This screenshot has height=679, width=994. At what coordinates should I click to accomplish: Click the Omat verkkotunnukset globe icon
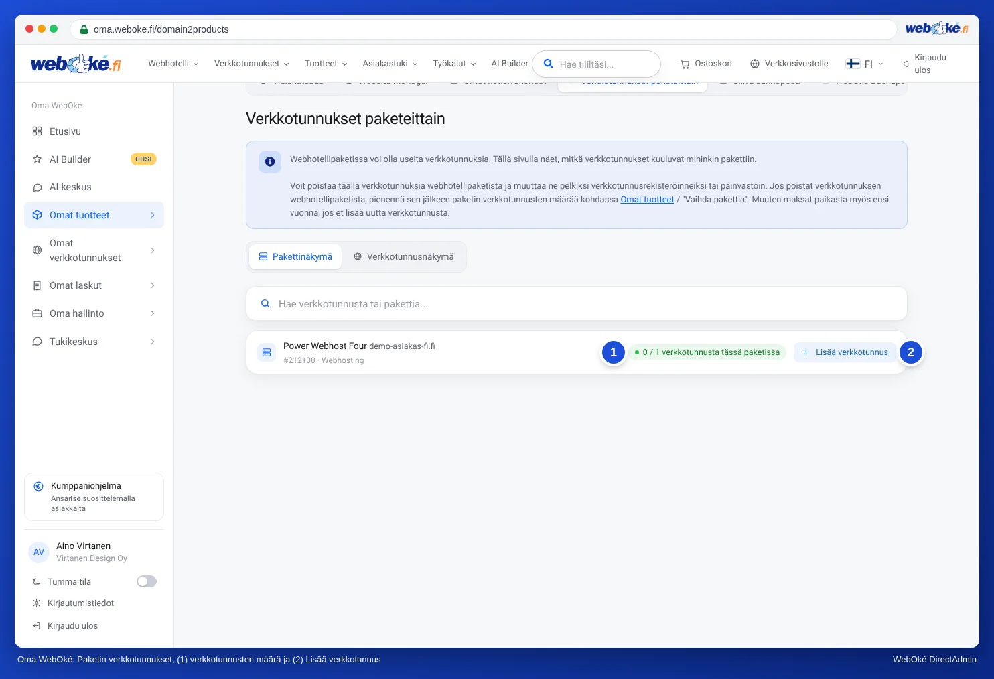click(x=38, y=250)
